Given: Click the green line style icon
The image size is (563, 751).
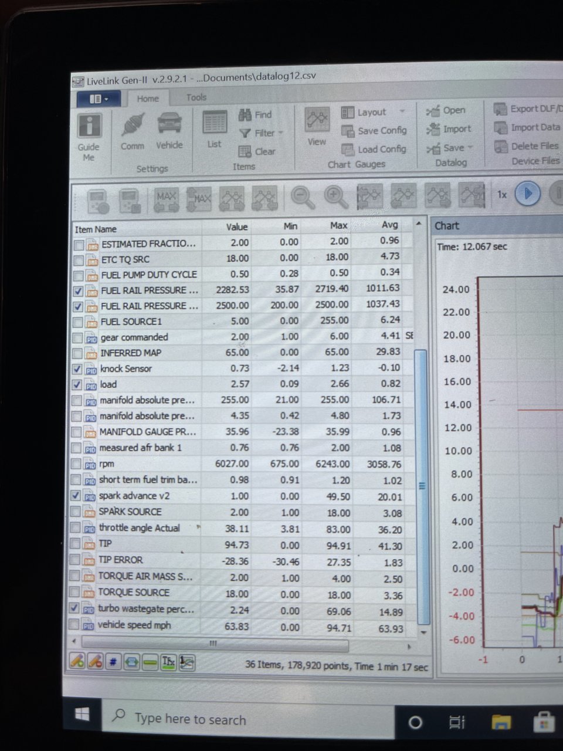Looking at the screenshot, I should (x=150, y=662).
